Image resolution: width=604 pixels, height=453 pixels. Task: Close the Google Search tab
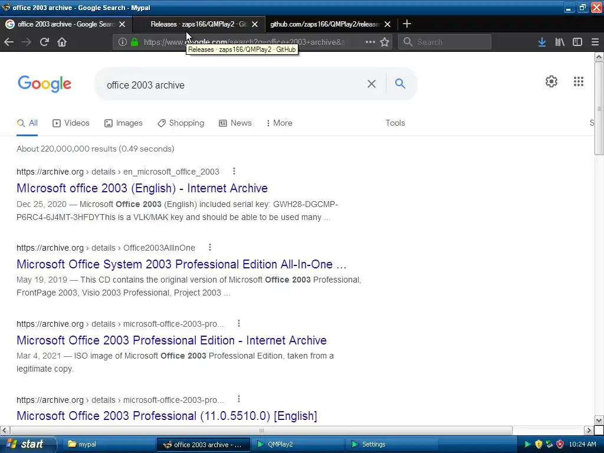coord(122,24)
